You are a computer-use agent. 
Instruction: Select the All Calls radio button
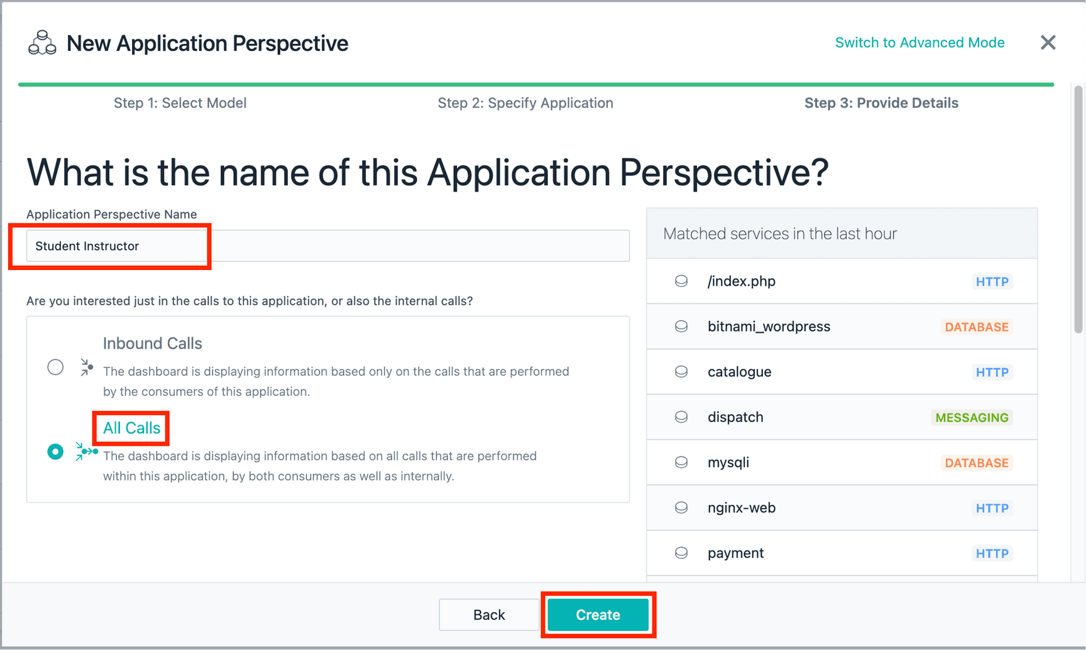55,452
